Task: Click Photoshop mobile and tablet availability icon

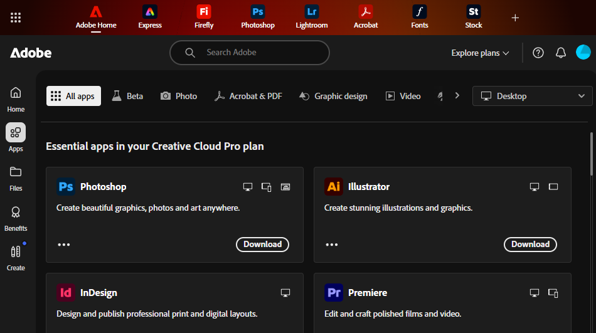Action: [267, 187]
